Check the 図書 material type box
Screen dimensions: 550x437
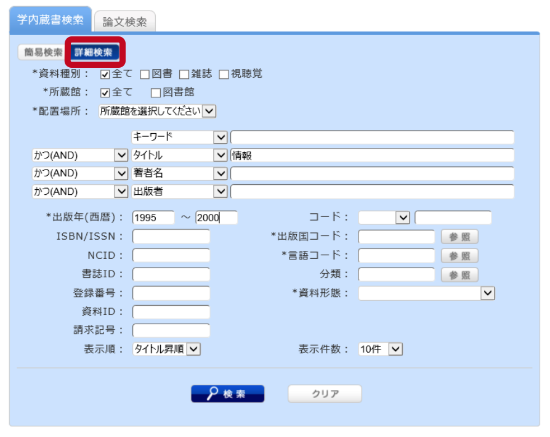[x=145, y=75]
